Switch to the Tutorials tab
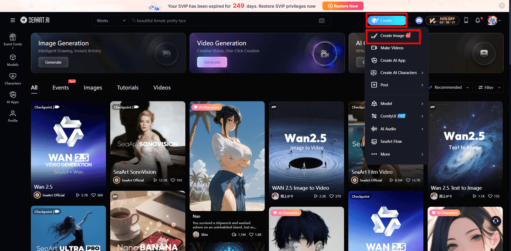 click(x=128, y=88)
